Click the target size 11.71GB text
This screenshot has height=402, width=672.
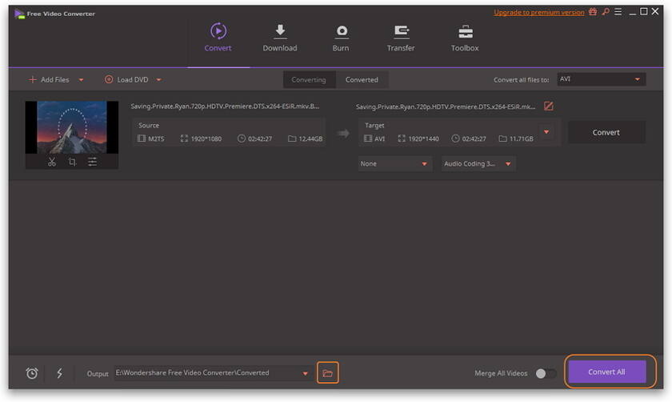pos(521,139)
